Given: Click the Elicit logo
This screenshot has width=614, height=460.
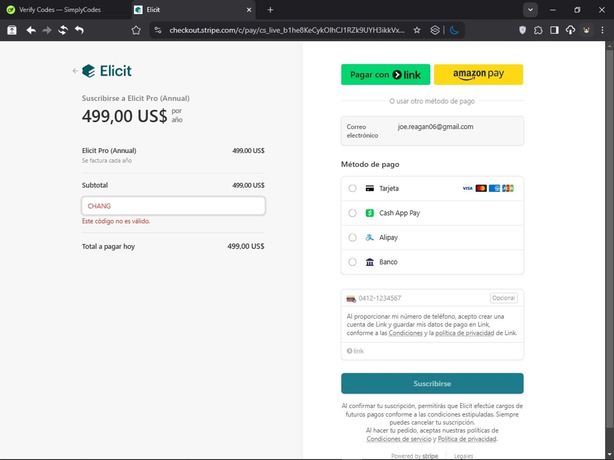Looking at the screenshot, I should (107, 71).
